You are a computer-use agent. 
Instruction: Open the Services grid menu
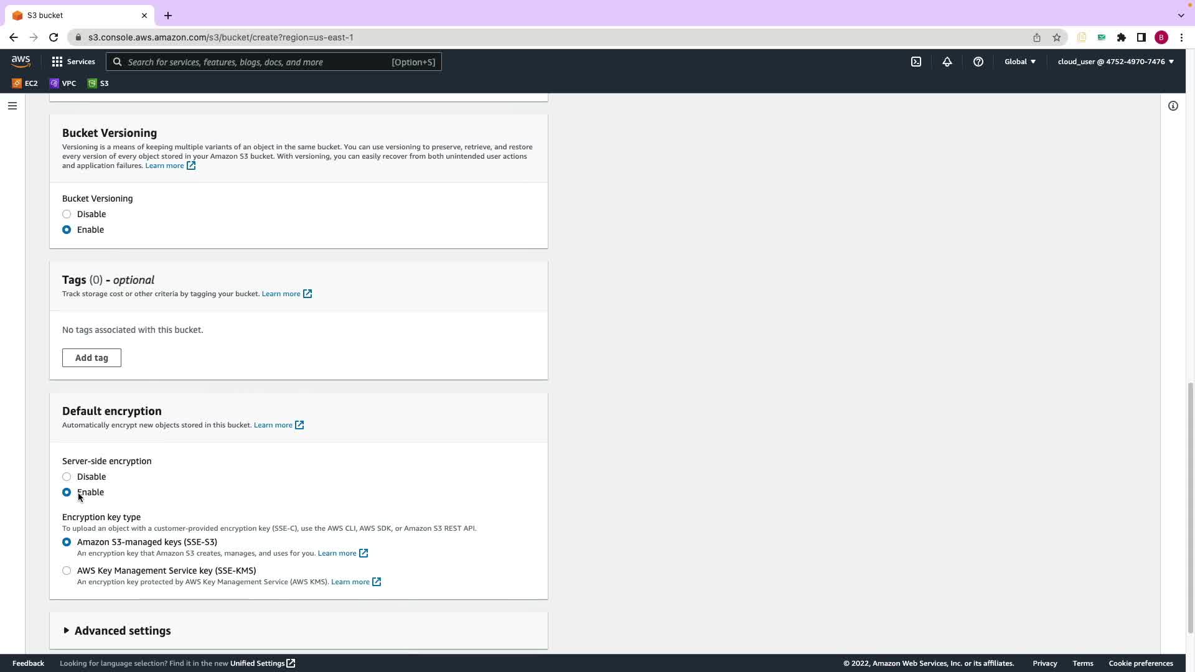[73, 62]
